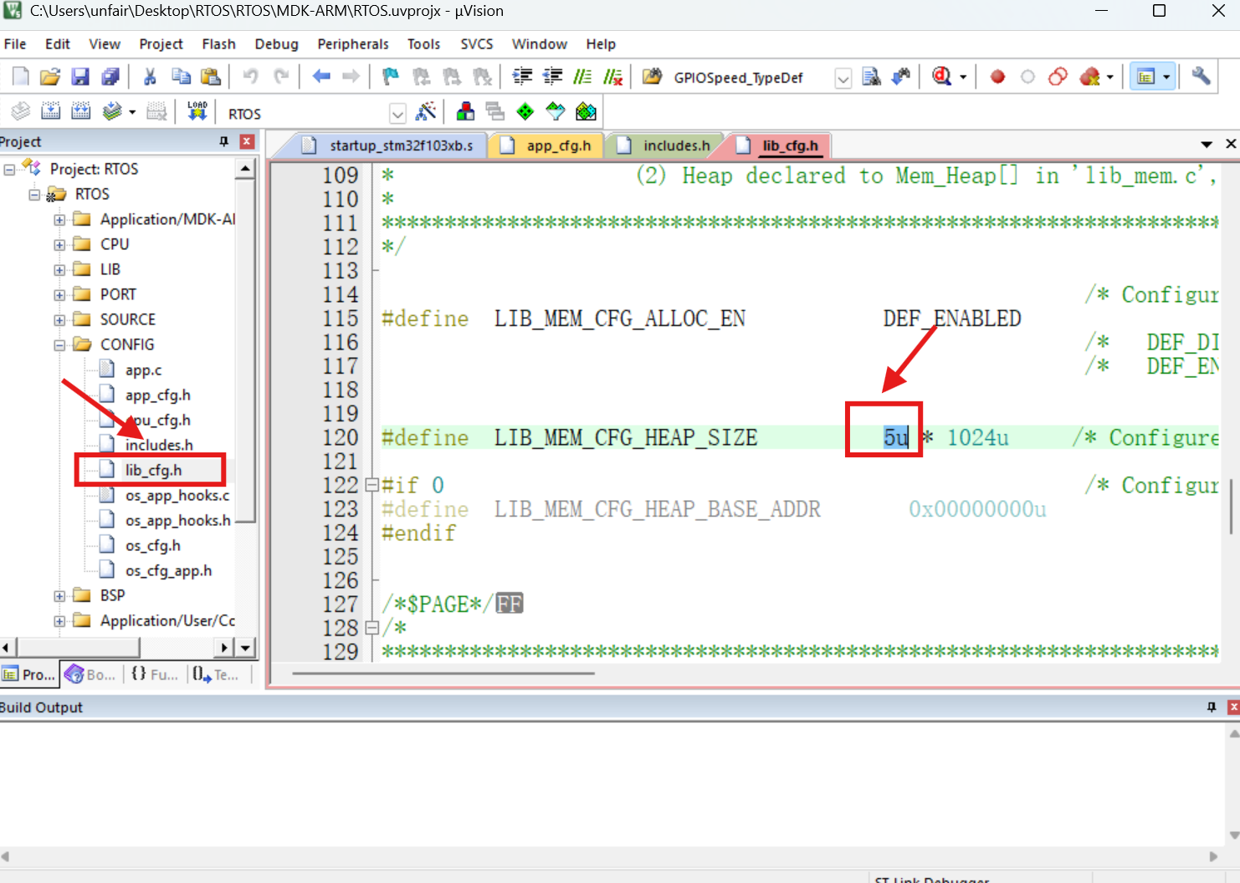The image size is (1240, 883).
Task: Toggle the window layout button in toolbar
Action: pyautogui.click(x=1145, y=77)
